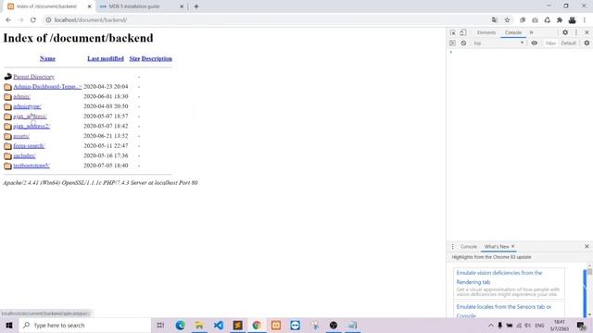Click the Type here to search box
This screenshot has width=593, height=333.
(85, 325)
